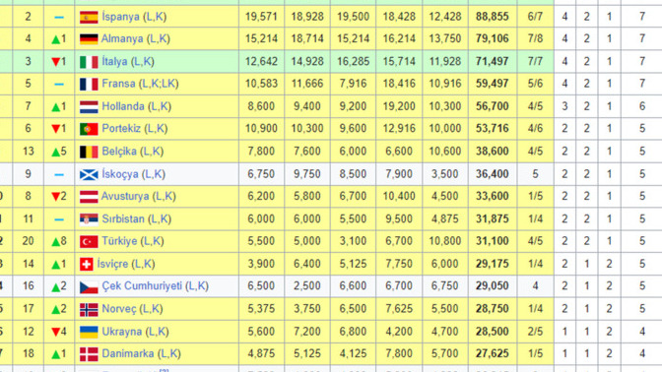This screenshot has height=372, width=662.
Task: Open the Hollanda link
Action: 123,106
